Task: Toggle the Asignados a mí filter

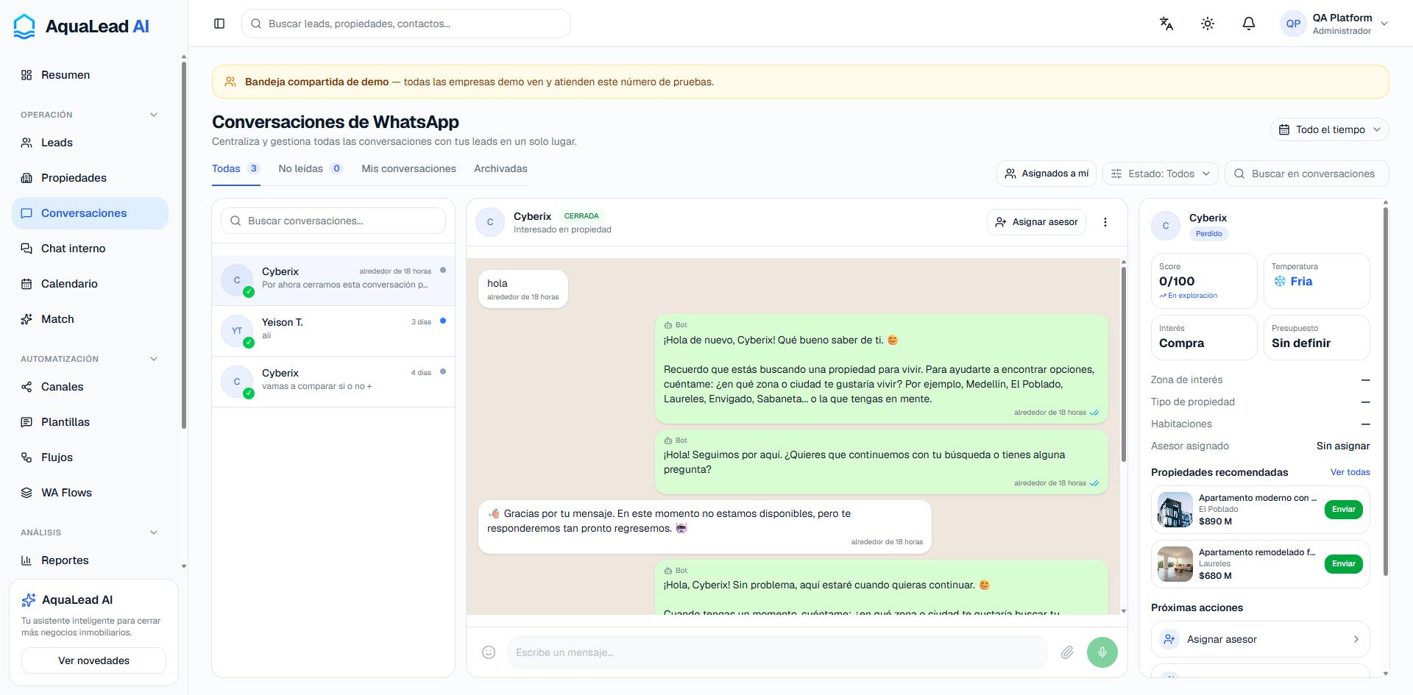Action: tap(1047, 174)
